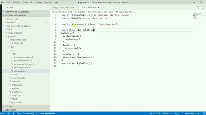Open the Go menu
The image size is (206, 115).
click(x=32, y=2)
